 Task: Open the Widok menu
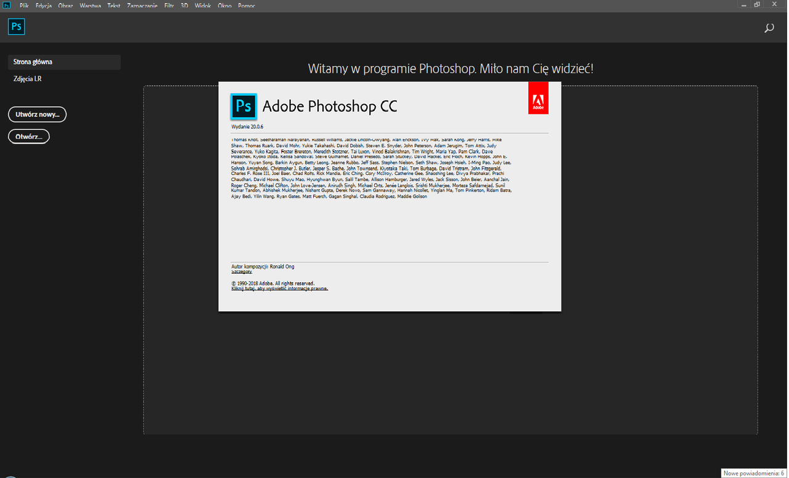tap(203, 6)
